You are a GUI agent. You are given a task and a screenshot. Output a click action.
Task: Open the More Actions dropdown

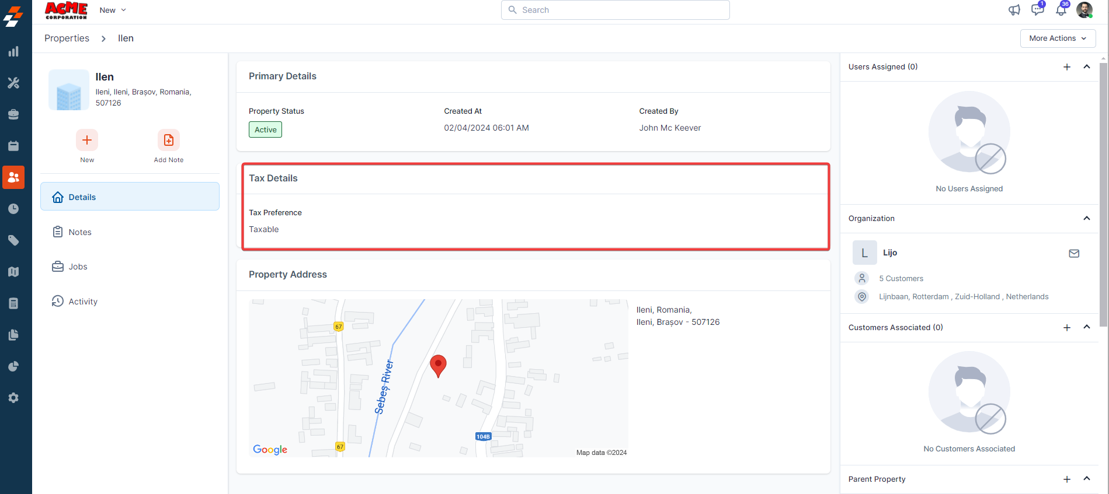(1058, 38)
